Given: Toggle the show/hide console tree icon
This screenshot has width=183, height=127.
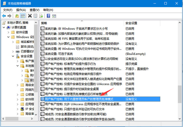Looking at the screenshot, I should 23,16.
